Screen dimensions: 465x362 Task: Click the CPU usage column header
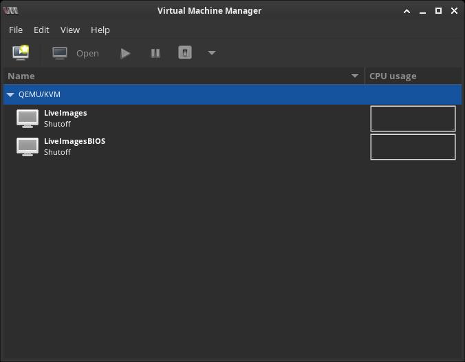pyautogui.click(x=413, y=76)
